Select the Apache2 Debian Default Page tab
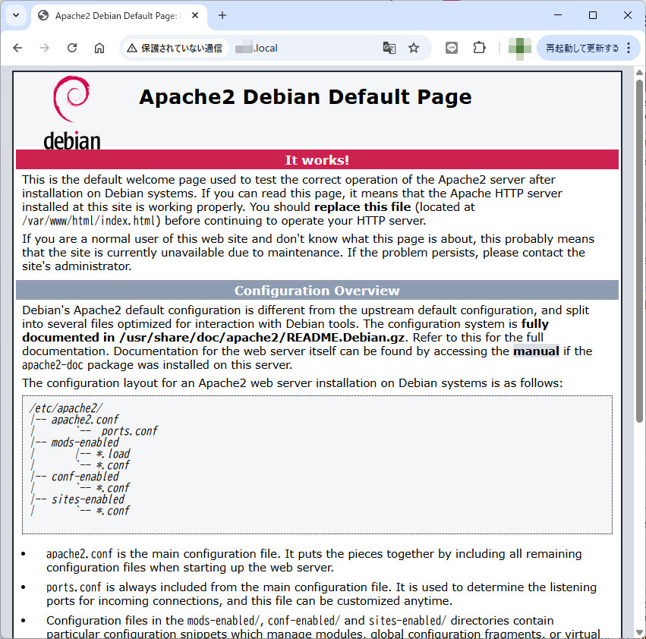646x639 pixels. pyautogui.click(x=118, y=16)
